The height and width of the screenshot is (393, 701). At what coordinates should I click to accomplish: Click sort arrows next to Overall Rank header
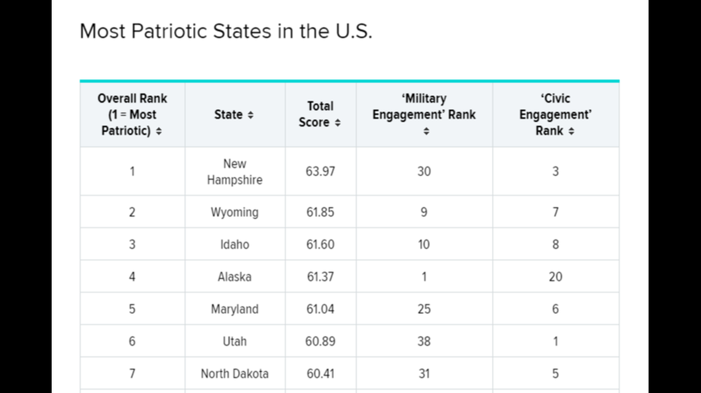[x=159, y=131]
